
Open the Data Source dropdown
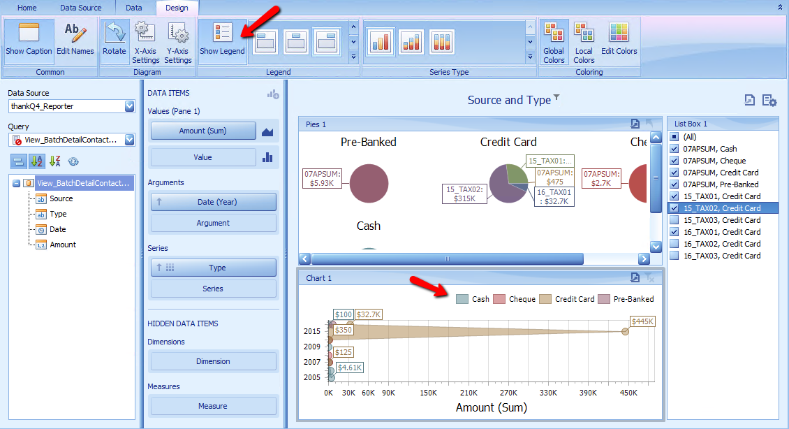[129, 106]
